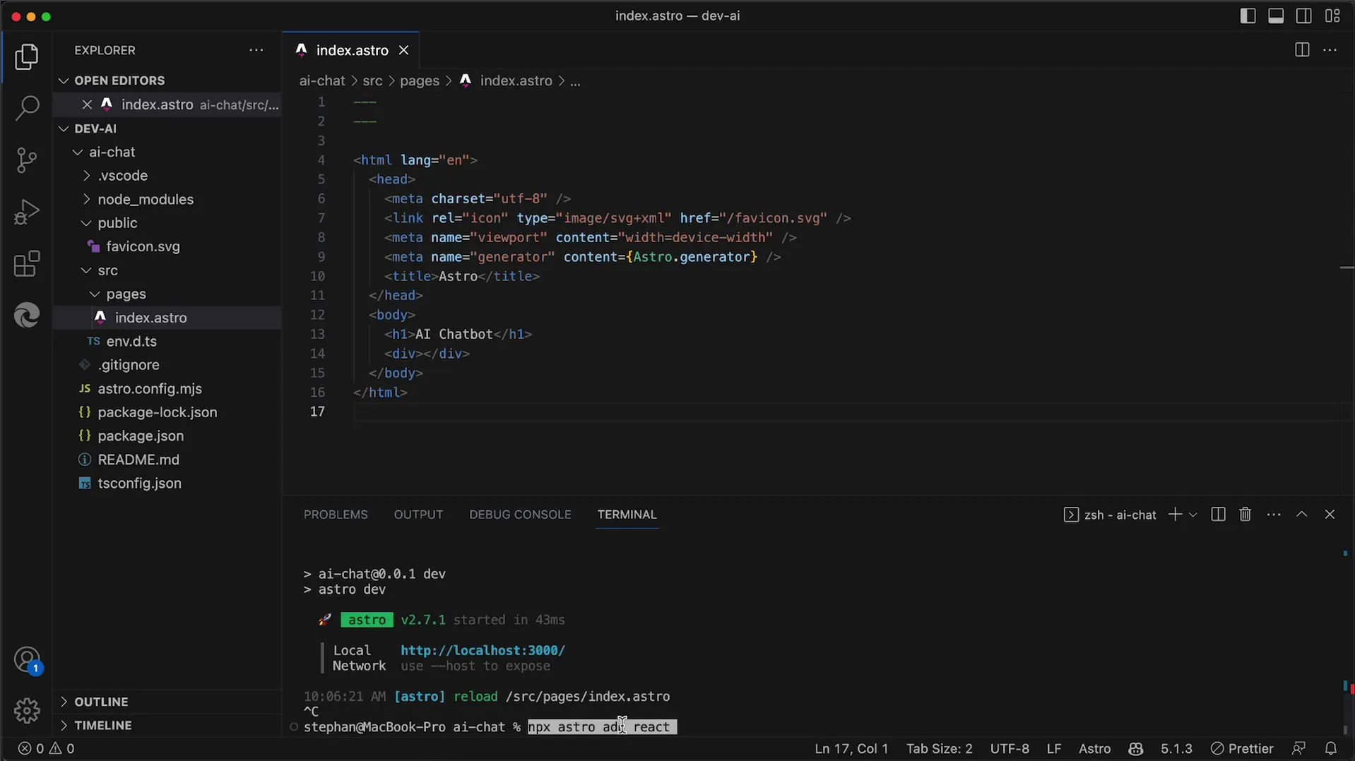Customize the editor layout
The width and height of the screenshot is (1355, 761).
1332,16
